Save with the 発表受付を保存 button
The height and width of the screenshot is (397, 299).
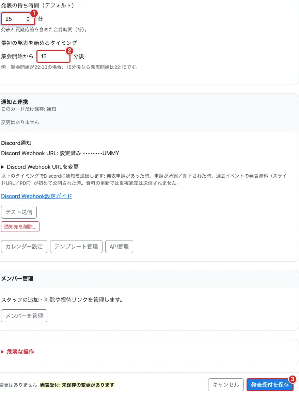pos(270,385)
